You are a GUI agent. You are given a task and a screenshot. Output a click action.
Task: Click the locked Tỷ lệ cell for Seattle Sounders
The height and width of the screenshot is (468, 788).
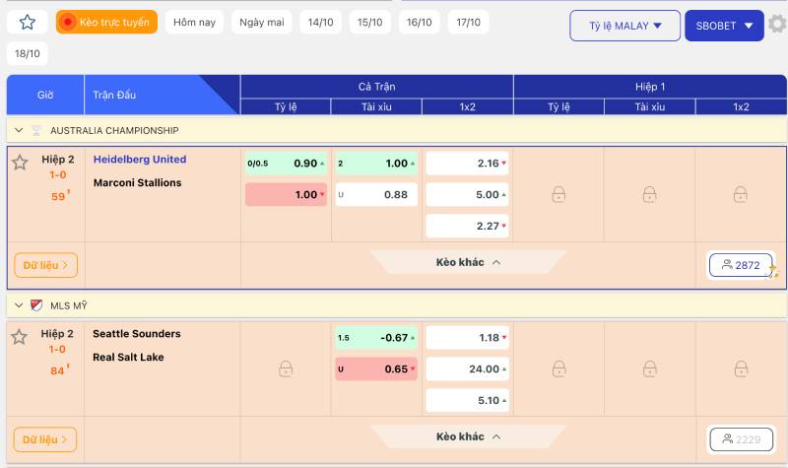coord(286,368)
